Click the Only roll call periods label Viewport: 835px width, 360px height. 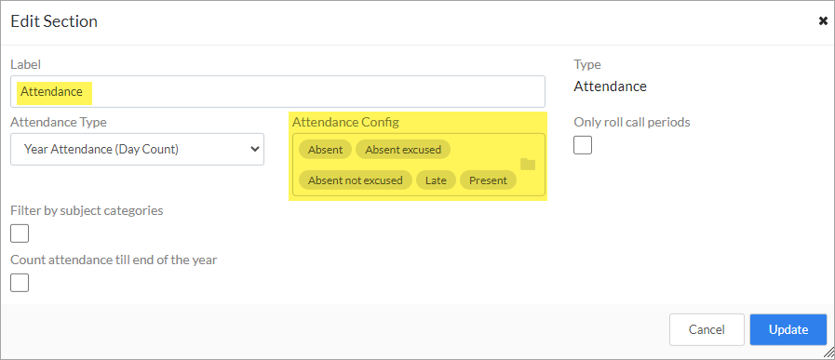632,122
